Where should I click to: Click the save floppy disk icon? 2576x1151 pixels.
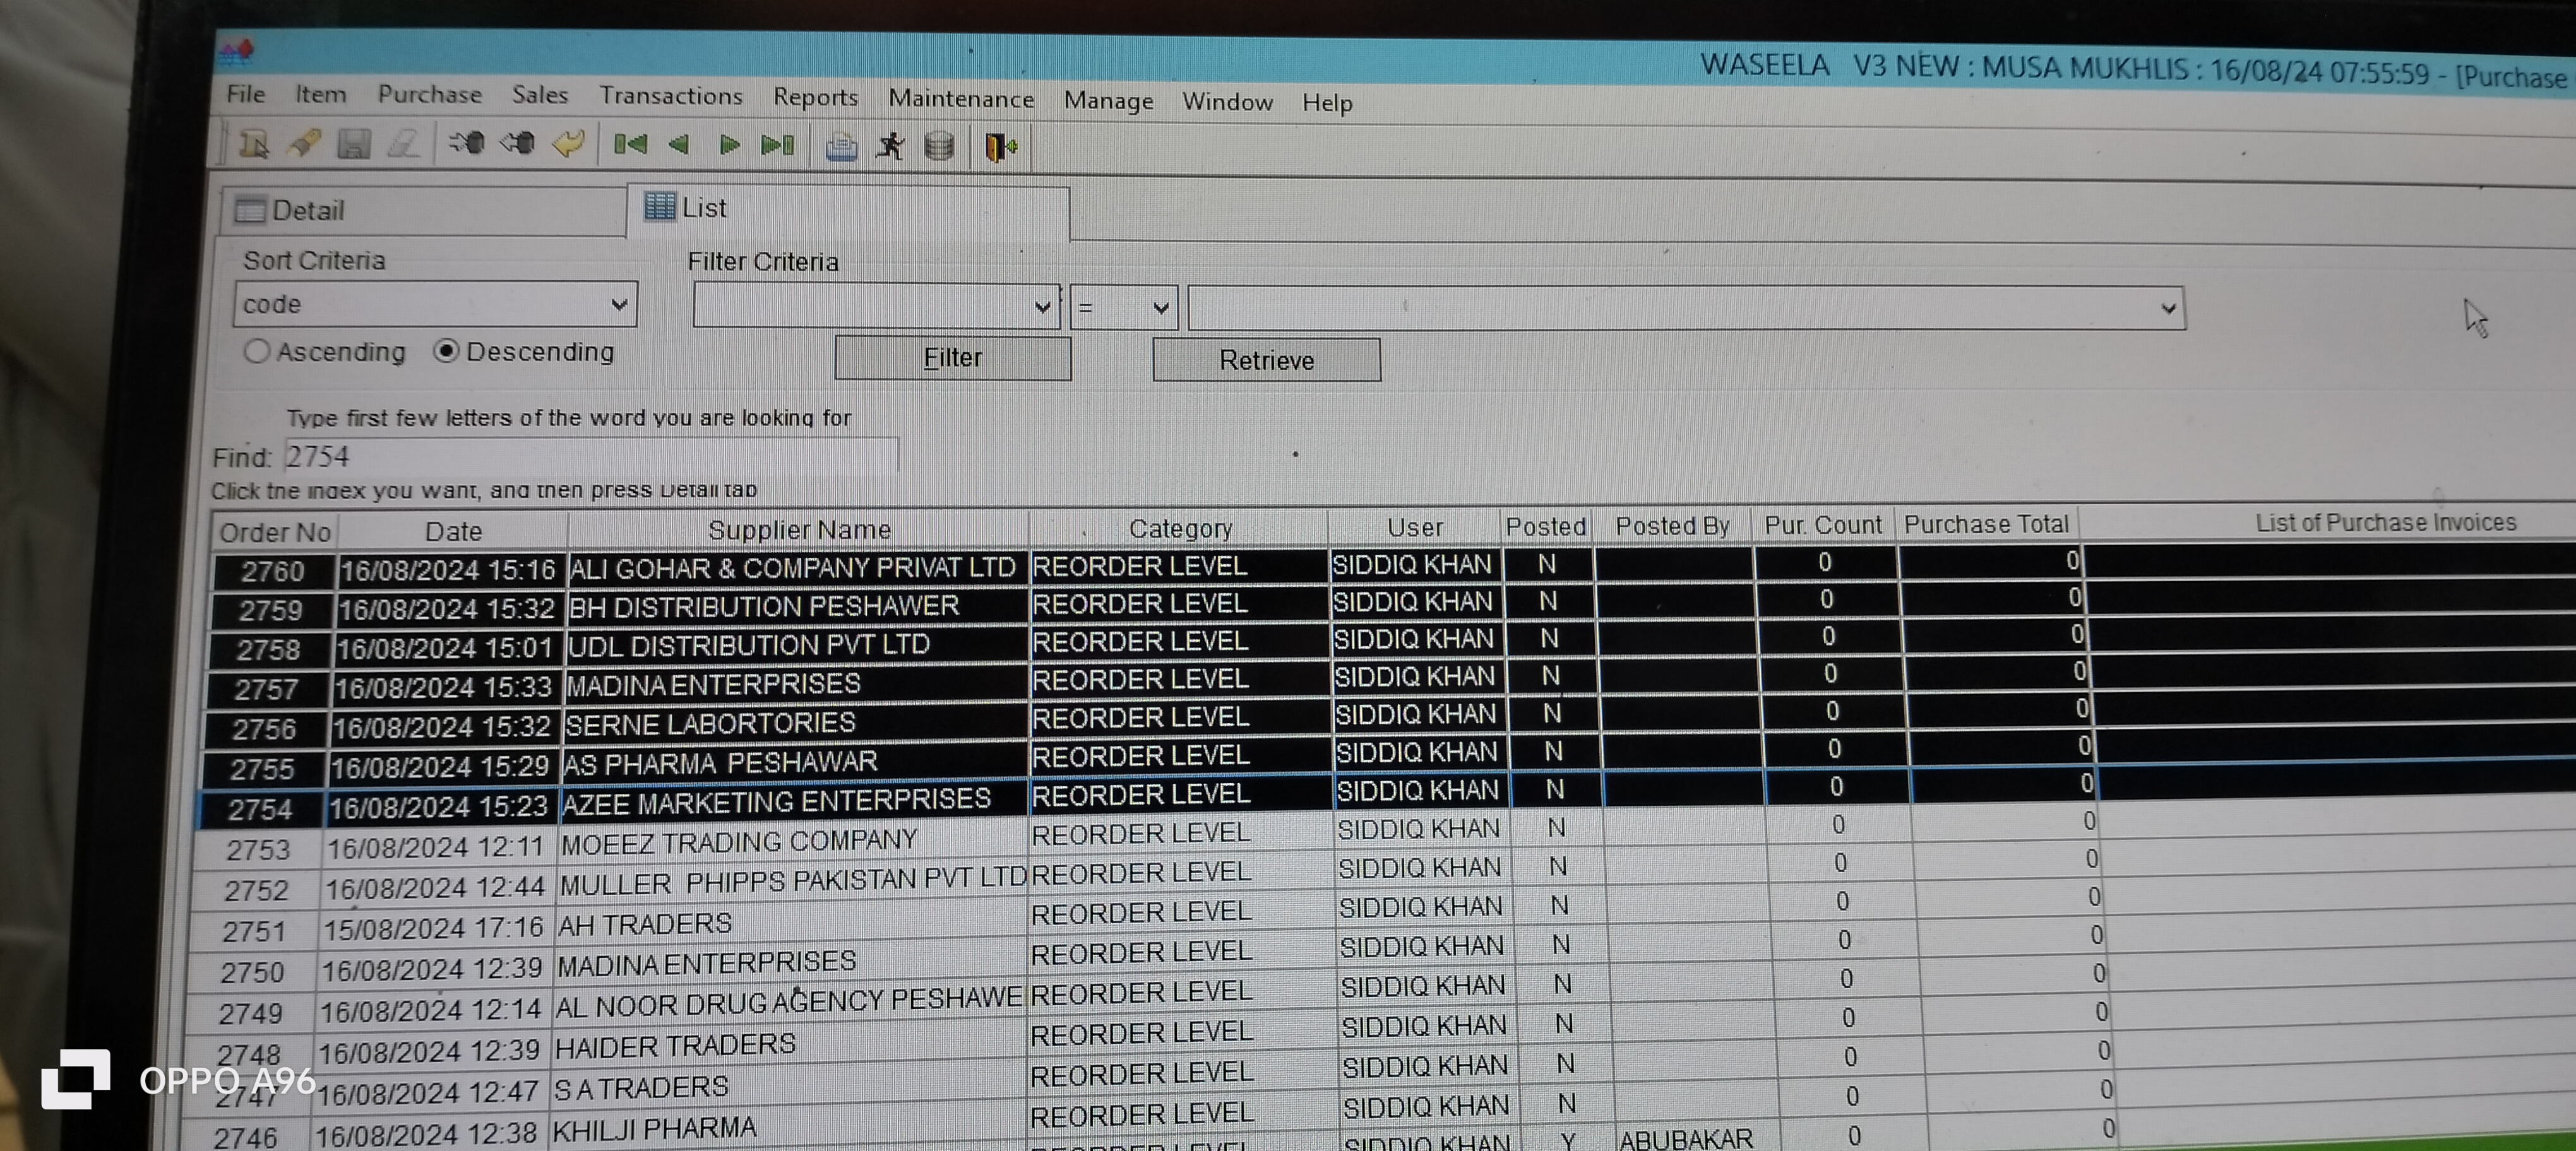click(353, 145)
